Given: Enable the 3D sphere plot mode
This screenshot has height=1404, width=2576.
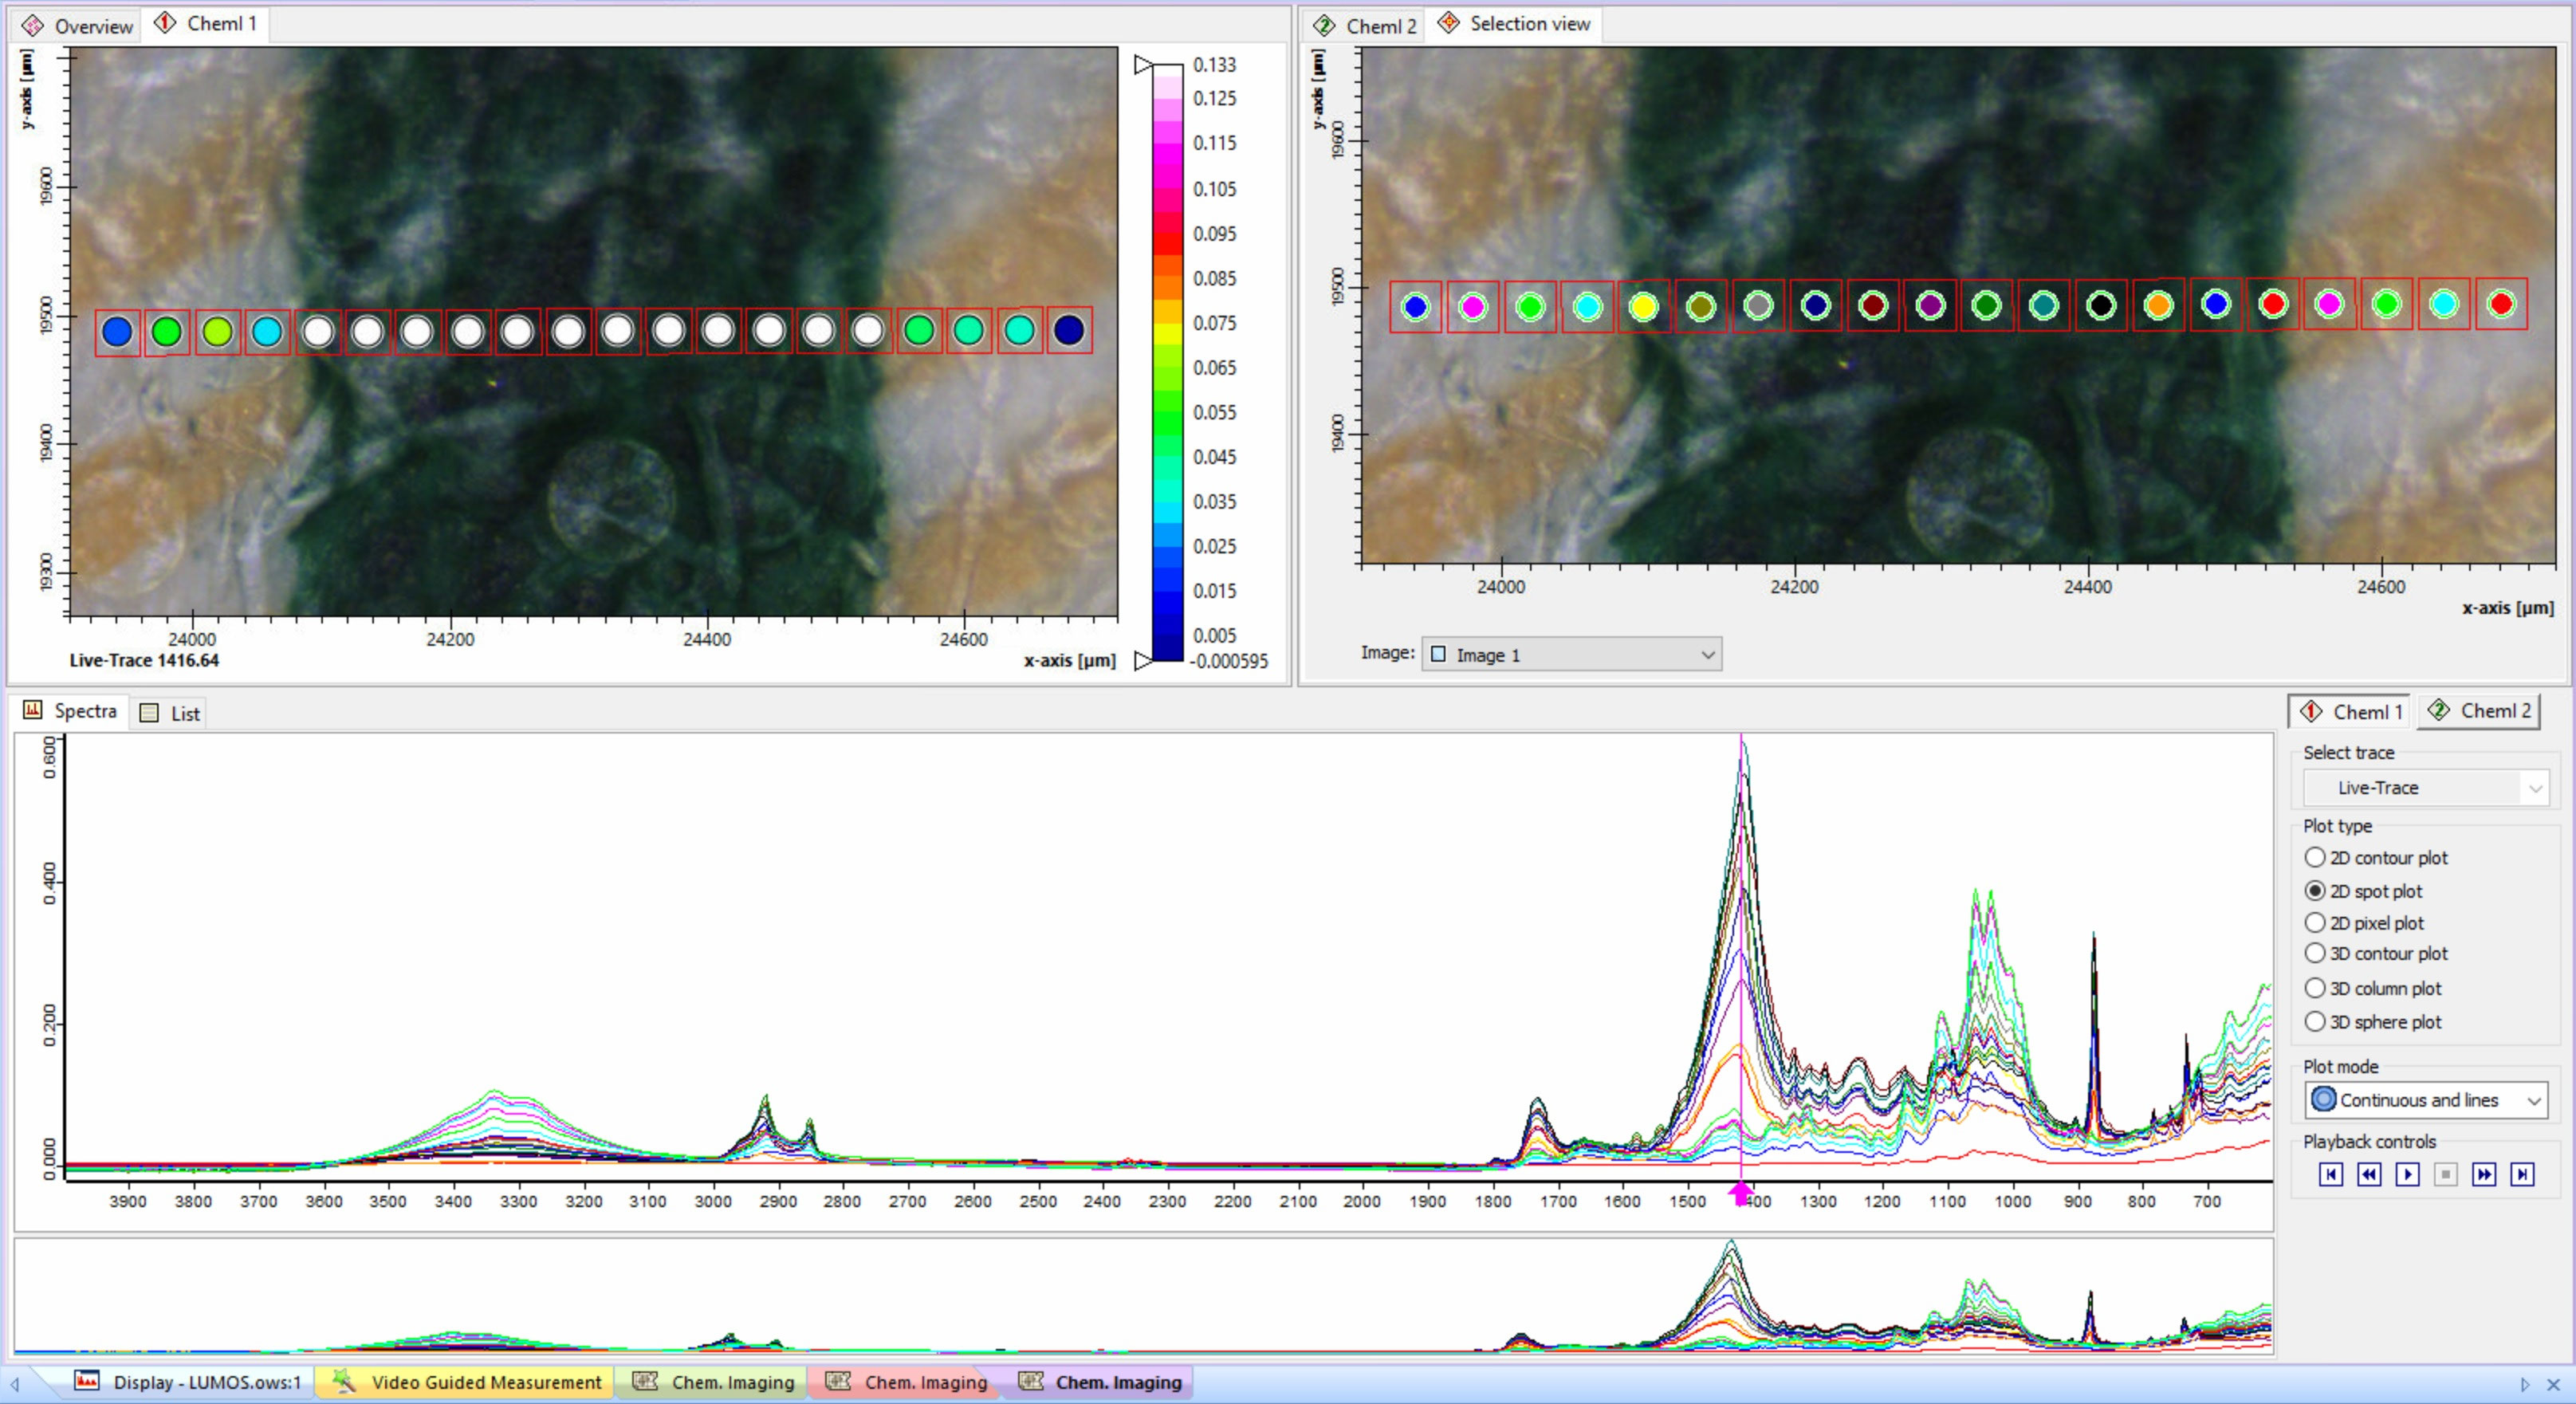Looking at the screenshot, I should 2316,1021.
